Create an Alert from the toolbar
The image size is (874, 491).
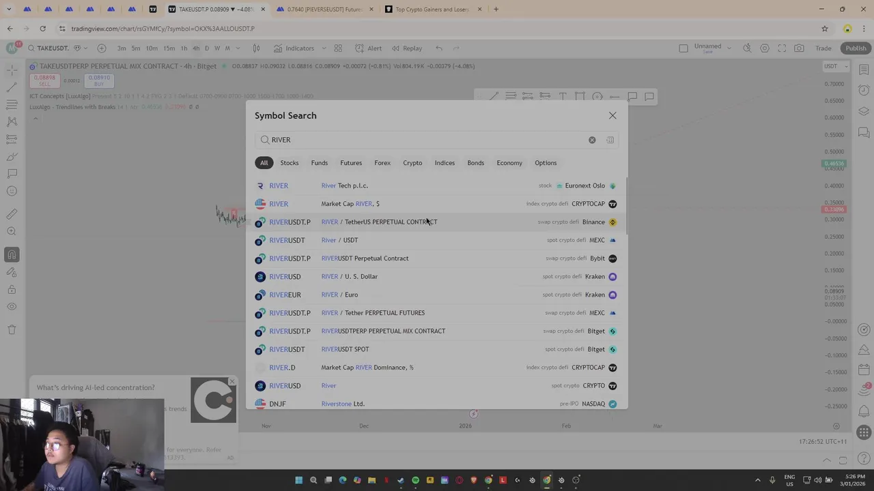pyautogui.click(x=368, y=48)
